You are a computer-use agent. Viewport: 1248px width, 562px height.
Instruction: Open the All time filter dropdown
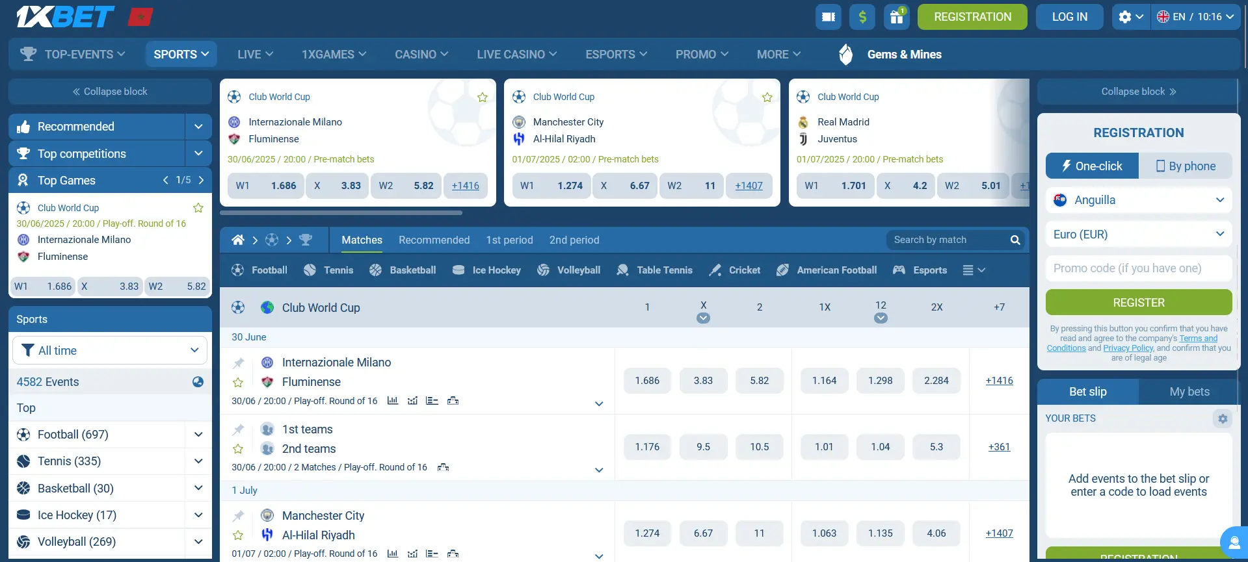(110, 350)
